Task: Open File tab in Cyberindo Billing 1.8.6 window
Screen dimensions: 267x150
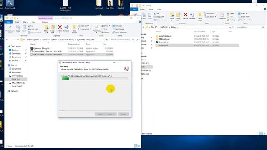Action: click(8, 22)
